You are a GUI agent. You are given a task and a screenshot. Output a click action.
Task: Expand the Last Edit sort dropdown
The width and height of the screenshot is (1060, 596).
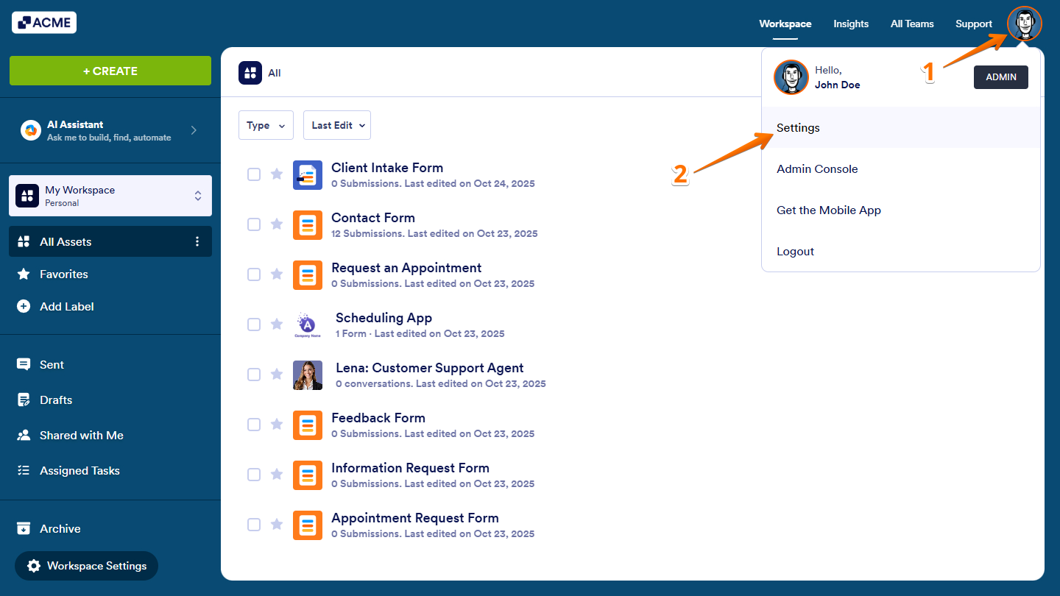(336, 125)
